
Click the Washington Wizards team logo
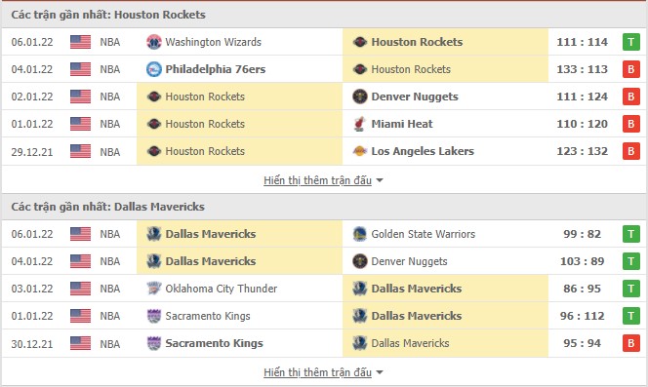pyautogui.click(x=154, y=42)
